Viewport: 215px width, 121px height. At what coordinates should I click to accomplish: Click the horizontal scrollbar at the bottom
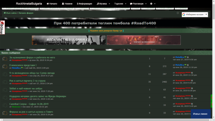click(106, 120)
